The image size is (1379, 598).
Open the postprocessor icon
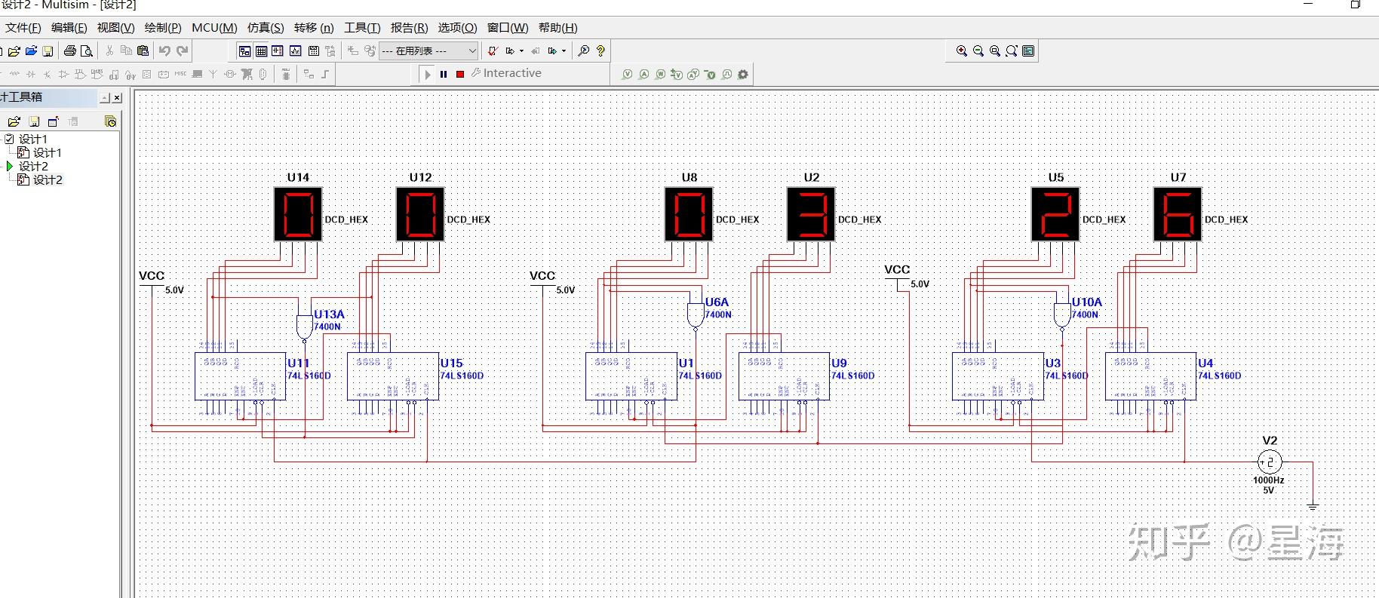click(x=313, y=51)
